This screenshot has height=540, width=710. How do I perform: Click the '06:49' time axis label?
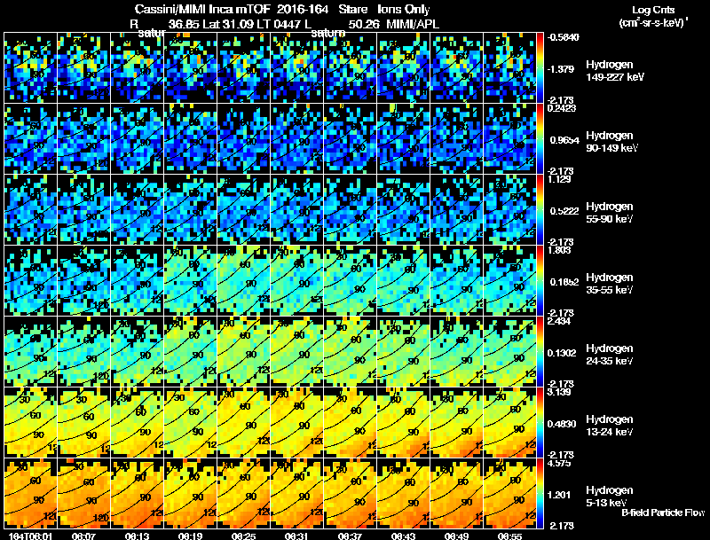tap(456, 536)
